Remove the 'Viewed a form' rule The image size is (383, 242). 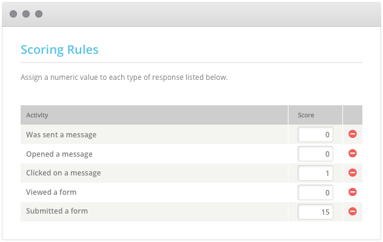point(353,192)
